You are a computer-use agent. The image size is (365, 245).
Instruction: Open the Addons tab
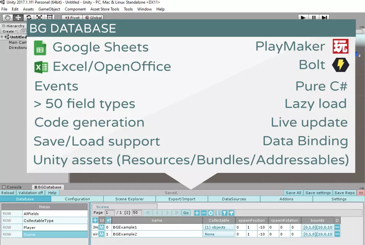286,199
